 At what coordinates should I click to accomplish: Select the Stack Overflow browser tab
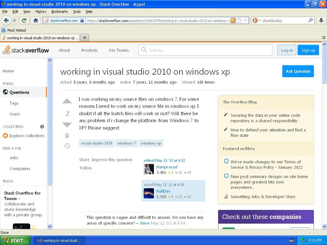click(40, 38)
